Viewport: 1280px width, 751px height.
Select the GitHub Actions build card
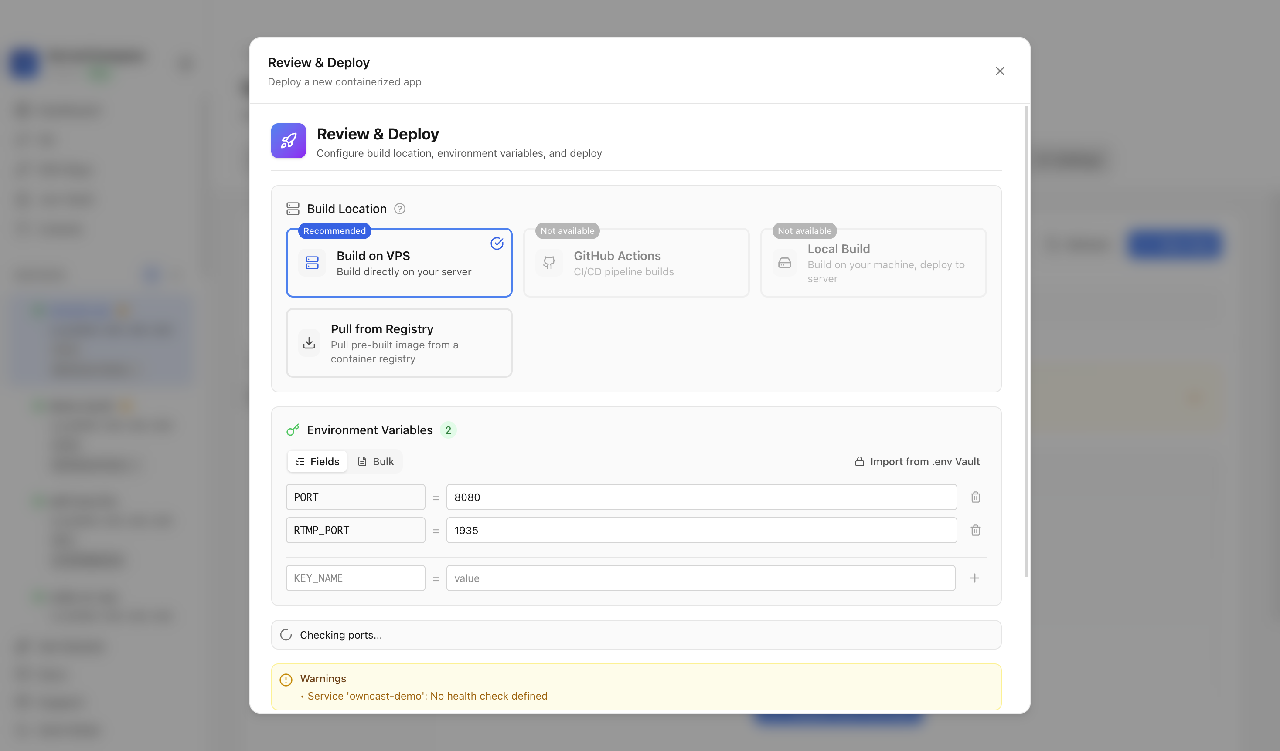pos(636,262)
